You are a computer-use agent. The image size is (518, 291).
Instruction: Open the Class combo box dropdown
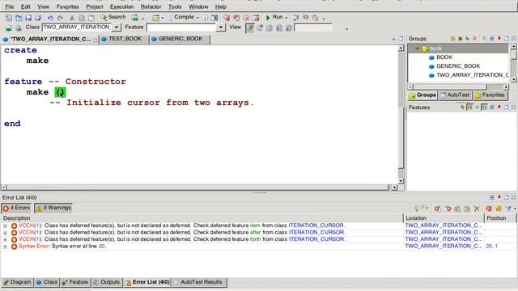pyautogui.click(x=117, y=27)
